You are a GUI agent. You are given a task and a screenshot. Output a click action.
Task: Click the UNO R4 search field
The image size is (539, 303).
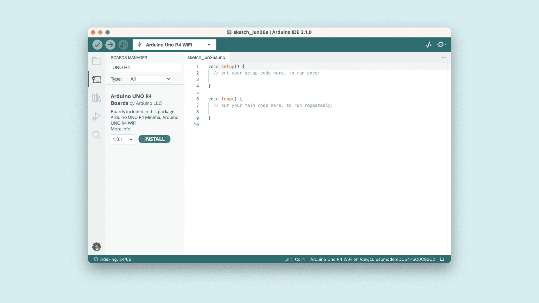point(145,68)
